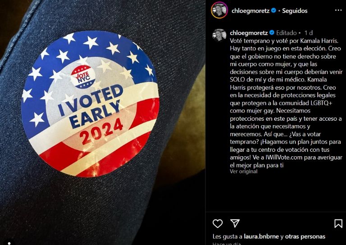Image resolution: width=346 pixels, height=245 pixels.
Task: Click the share paper plane icon
Action: click(x=235, y=223)
